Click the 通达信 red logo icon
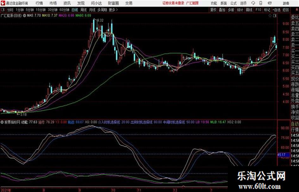Image resolution: width=299 pixels, height=192 pixels. tap(3, 3)
